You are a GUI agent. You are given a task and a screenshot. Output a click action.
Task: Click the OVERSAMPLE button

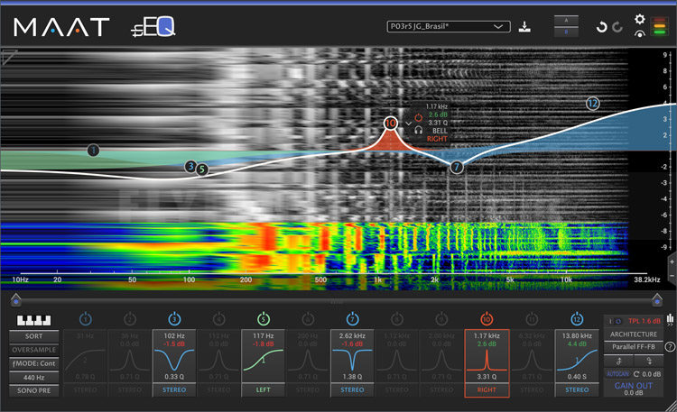coord(33,350)
